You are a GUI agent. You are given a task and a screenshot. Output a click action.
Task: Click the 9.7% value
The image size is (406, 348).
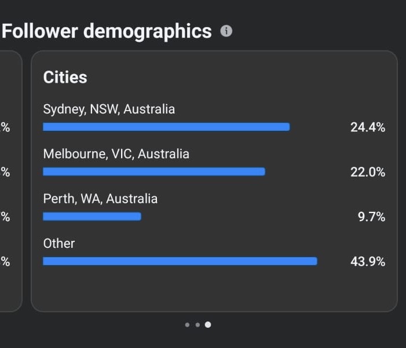371,217
